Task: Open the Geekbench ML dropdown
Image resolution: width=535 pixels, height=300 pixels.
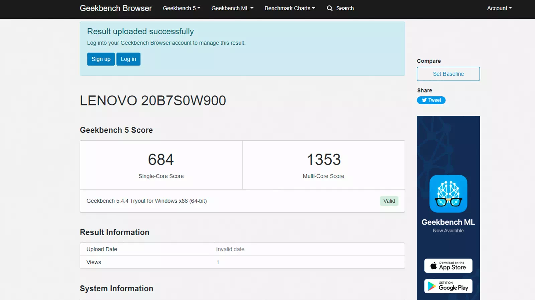Action: click(x=232, y=8)
